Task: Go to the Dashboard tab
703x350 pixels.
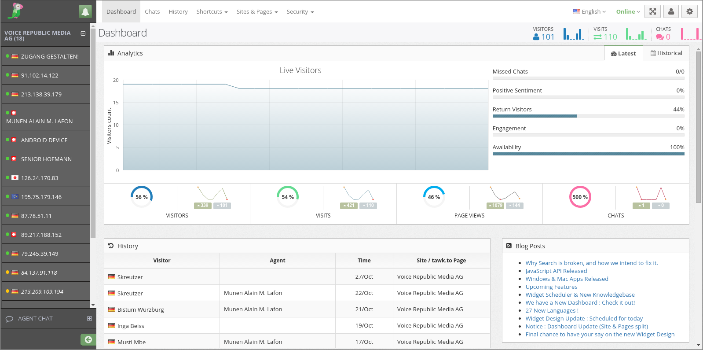Action: click(x=121, y=12)
